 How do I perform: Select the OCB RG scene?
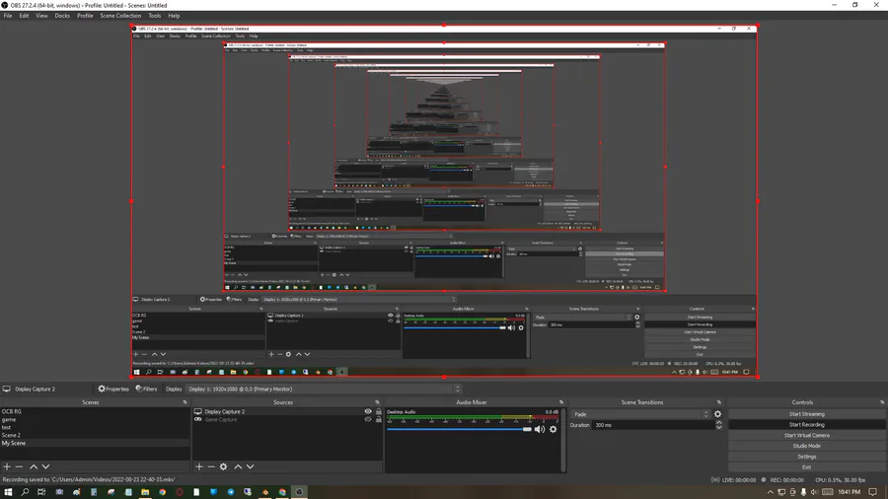(x=95, y=412)
